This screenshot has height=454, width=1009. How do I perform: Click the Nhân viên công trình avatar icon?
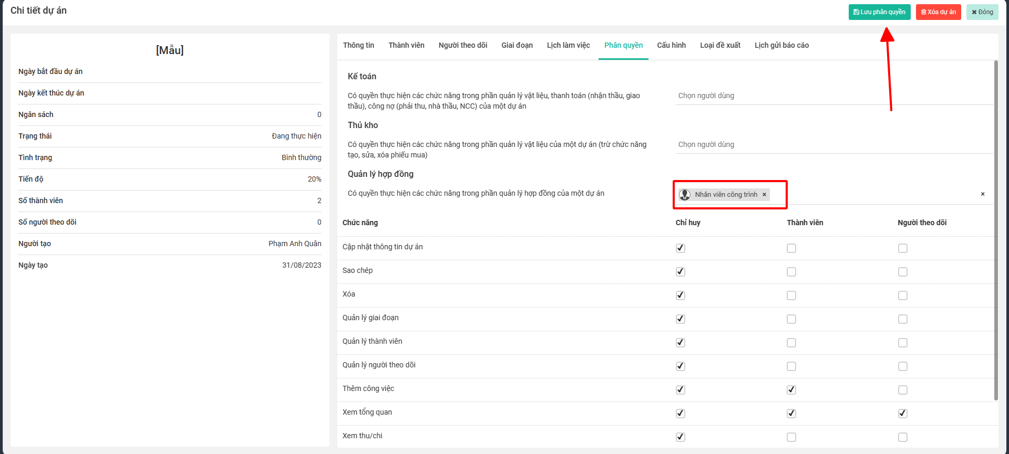click(685, 195)
